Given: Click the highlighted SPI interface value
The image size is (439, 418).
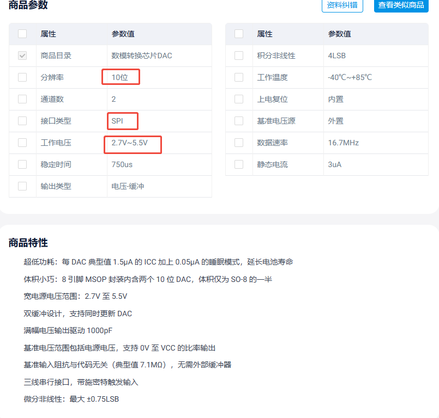Looking at the screenshot, I should point(122,121).
